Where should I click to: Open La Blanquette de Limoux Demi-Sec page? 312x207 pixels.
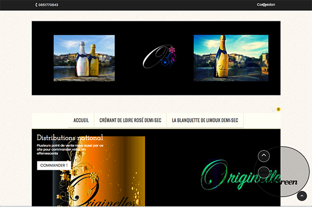[x=205, y=120]
